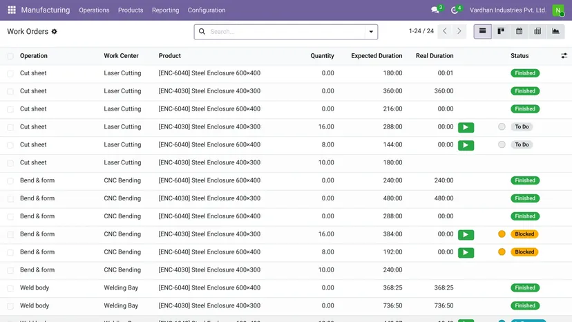Image resolution: width=572 pixels, height=322 pixels.
Task: Click the search magnifier icon
Action: [x=202, y=31]
